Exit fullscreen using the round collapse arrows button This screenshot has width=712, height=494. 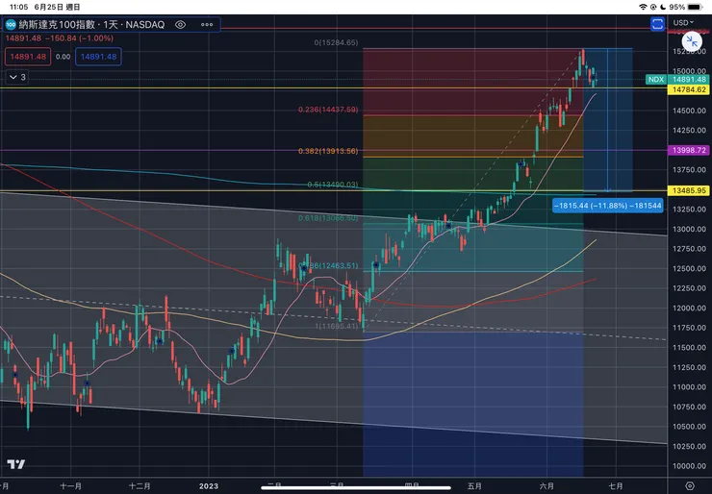point(692,41)
